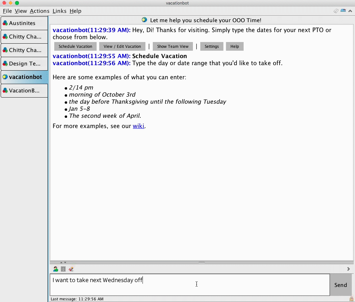Image resolution: width=355 pixels, height=302 pixels.
Task: Click in the message input field
Action: tap(190, 285)
